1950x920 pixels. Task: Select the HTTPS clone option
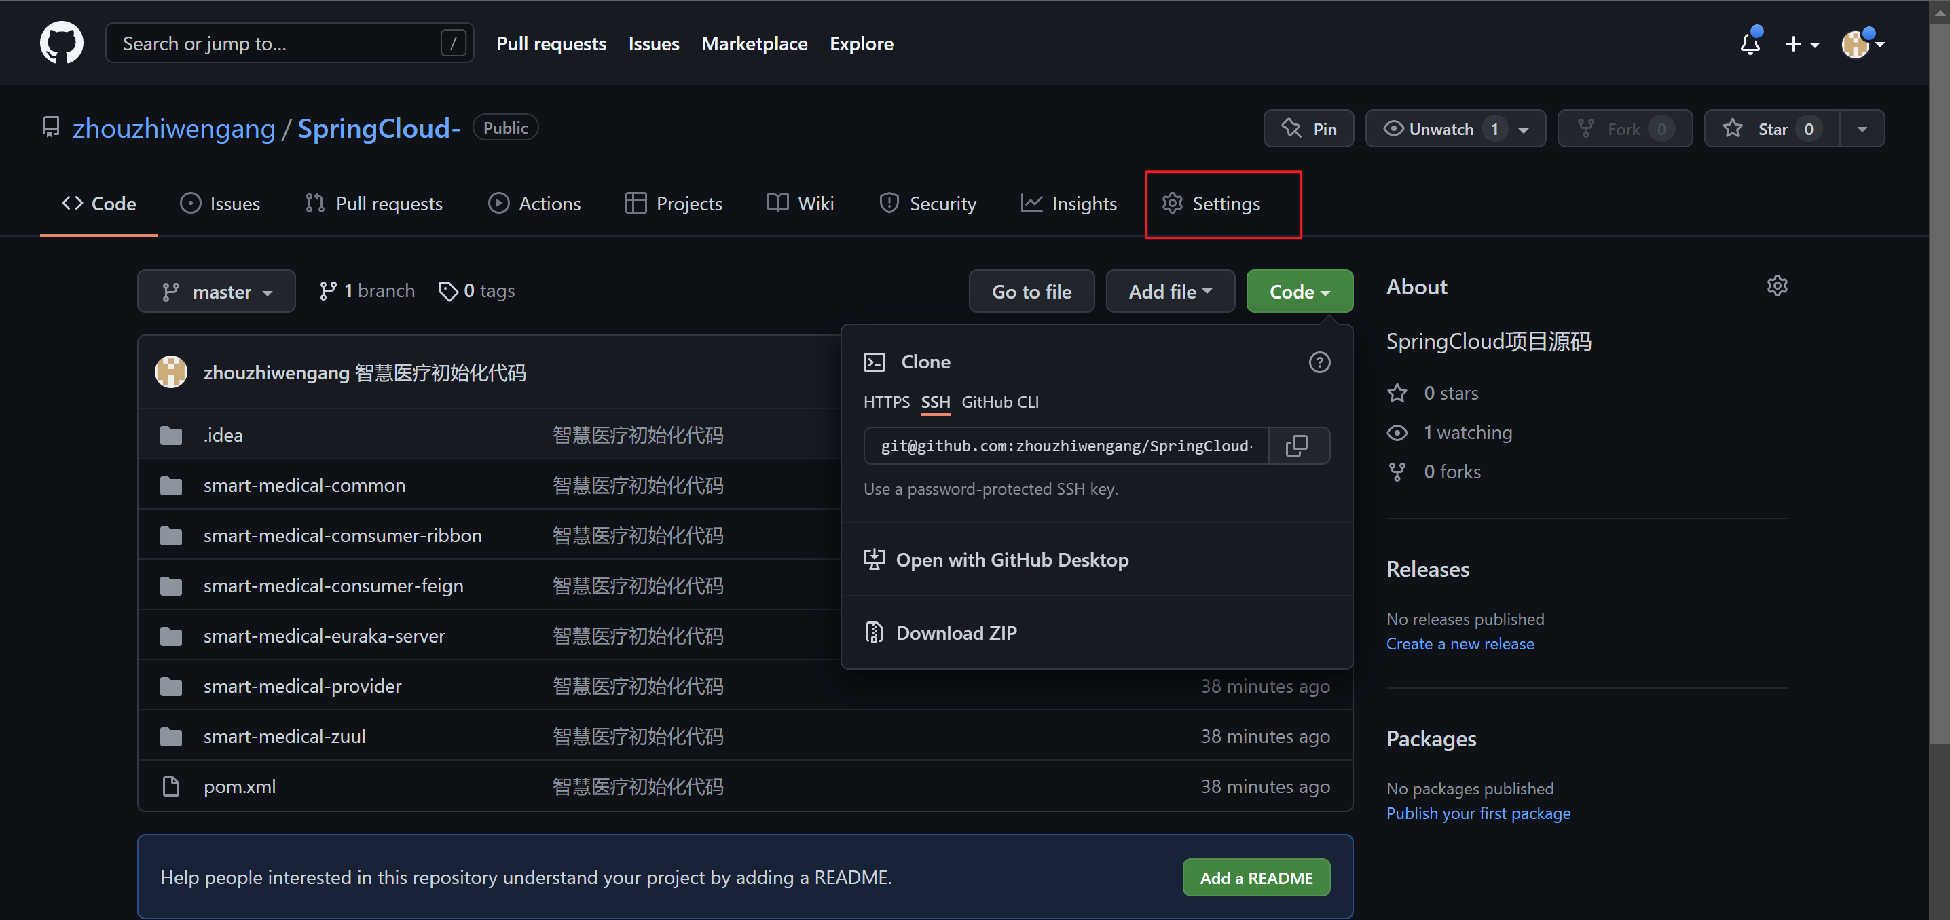tap(887, 402)
